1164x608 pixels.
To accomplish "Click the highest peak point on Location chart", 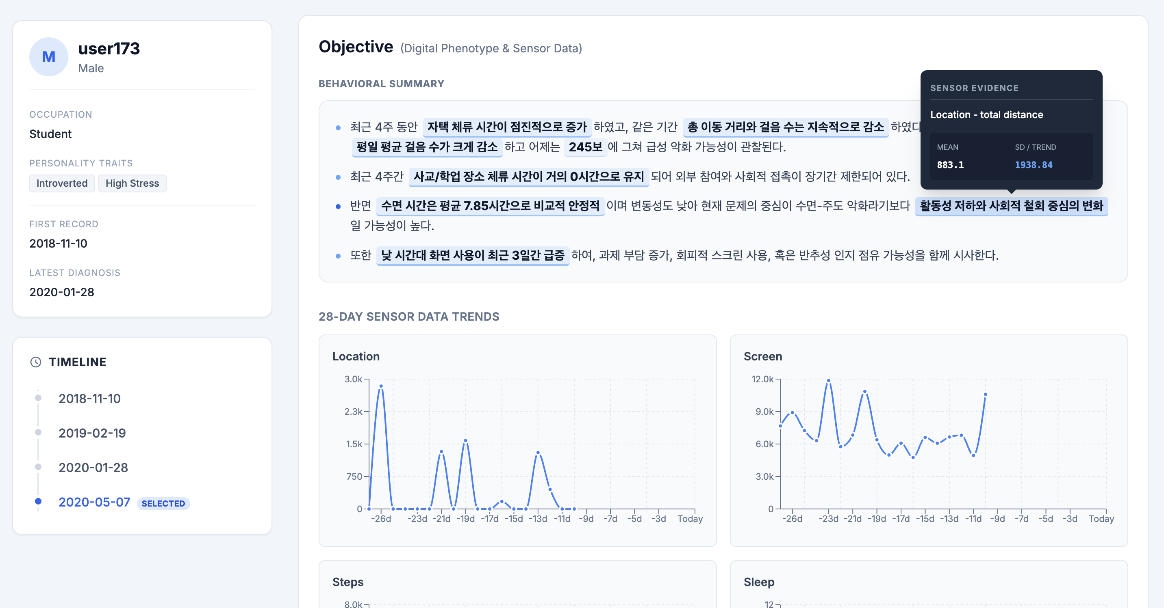I will (381, 386).
